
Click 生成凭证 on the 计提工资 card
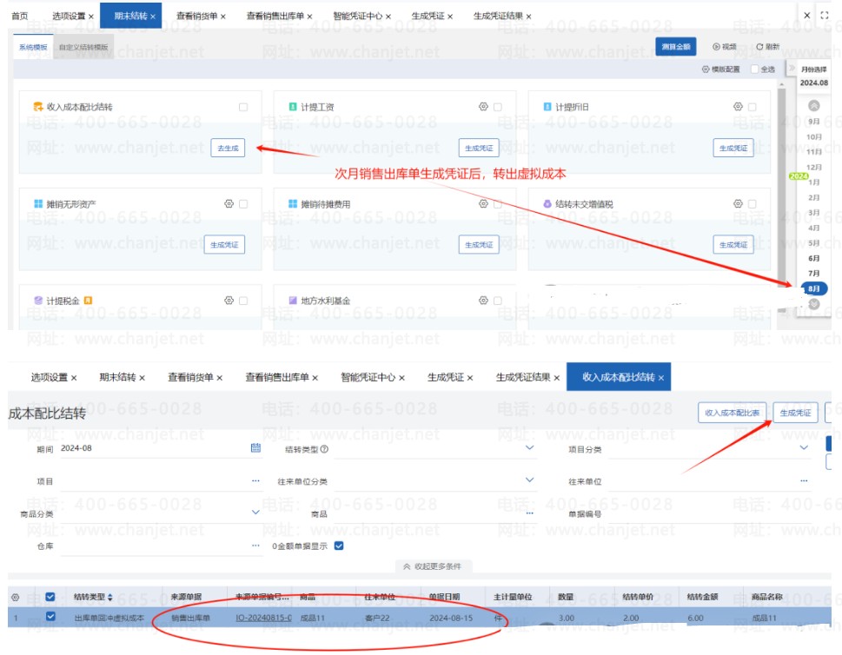tap(479, 149)
